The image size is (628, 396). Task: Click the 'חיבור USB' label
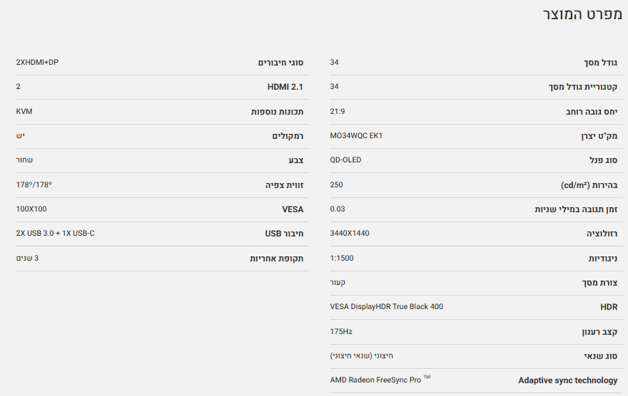point(284,234)
